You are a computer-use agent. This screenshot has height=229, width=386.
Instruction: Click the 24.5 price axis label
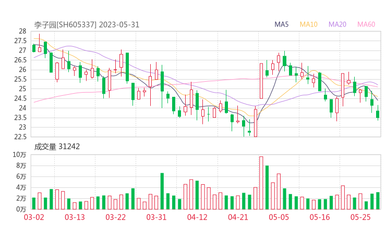click(x=20, y=98)
